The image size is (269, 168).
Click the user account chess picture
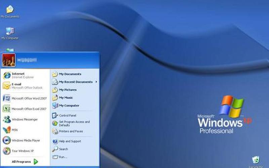9,60
